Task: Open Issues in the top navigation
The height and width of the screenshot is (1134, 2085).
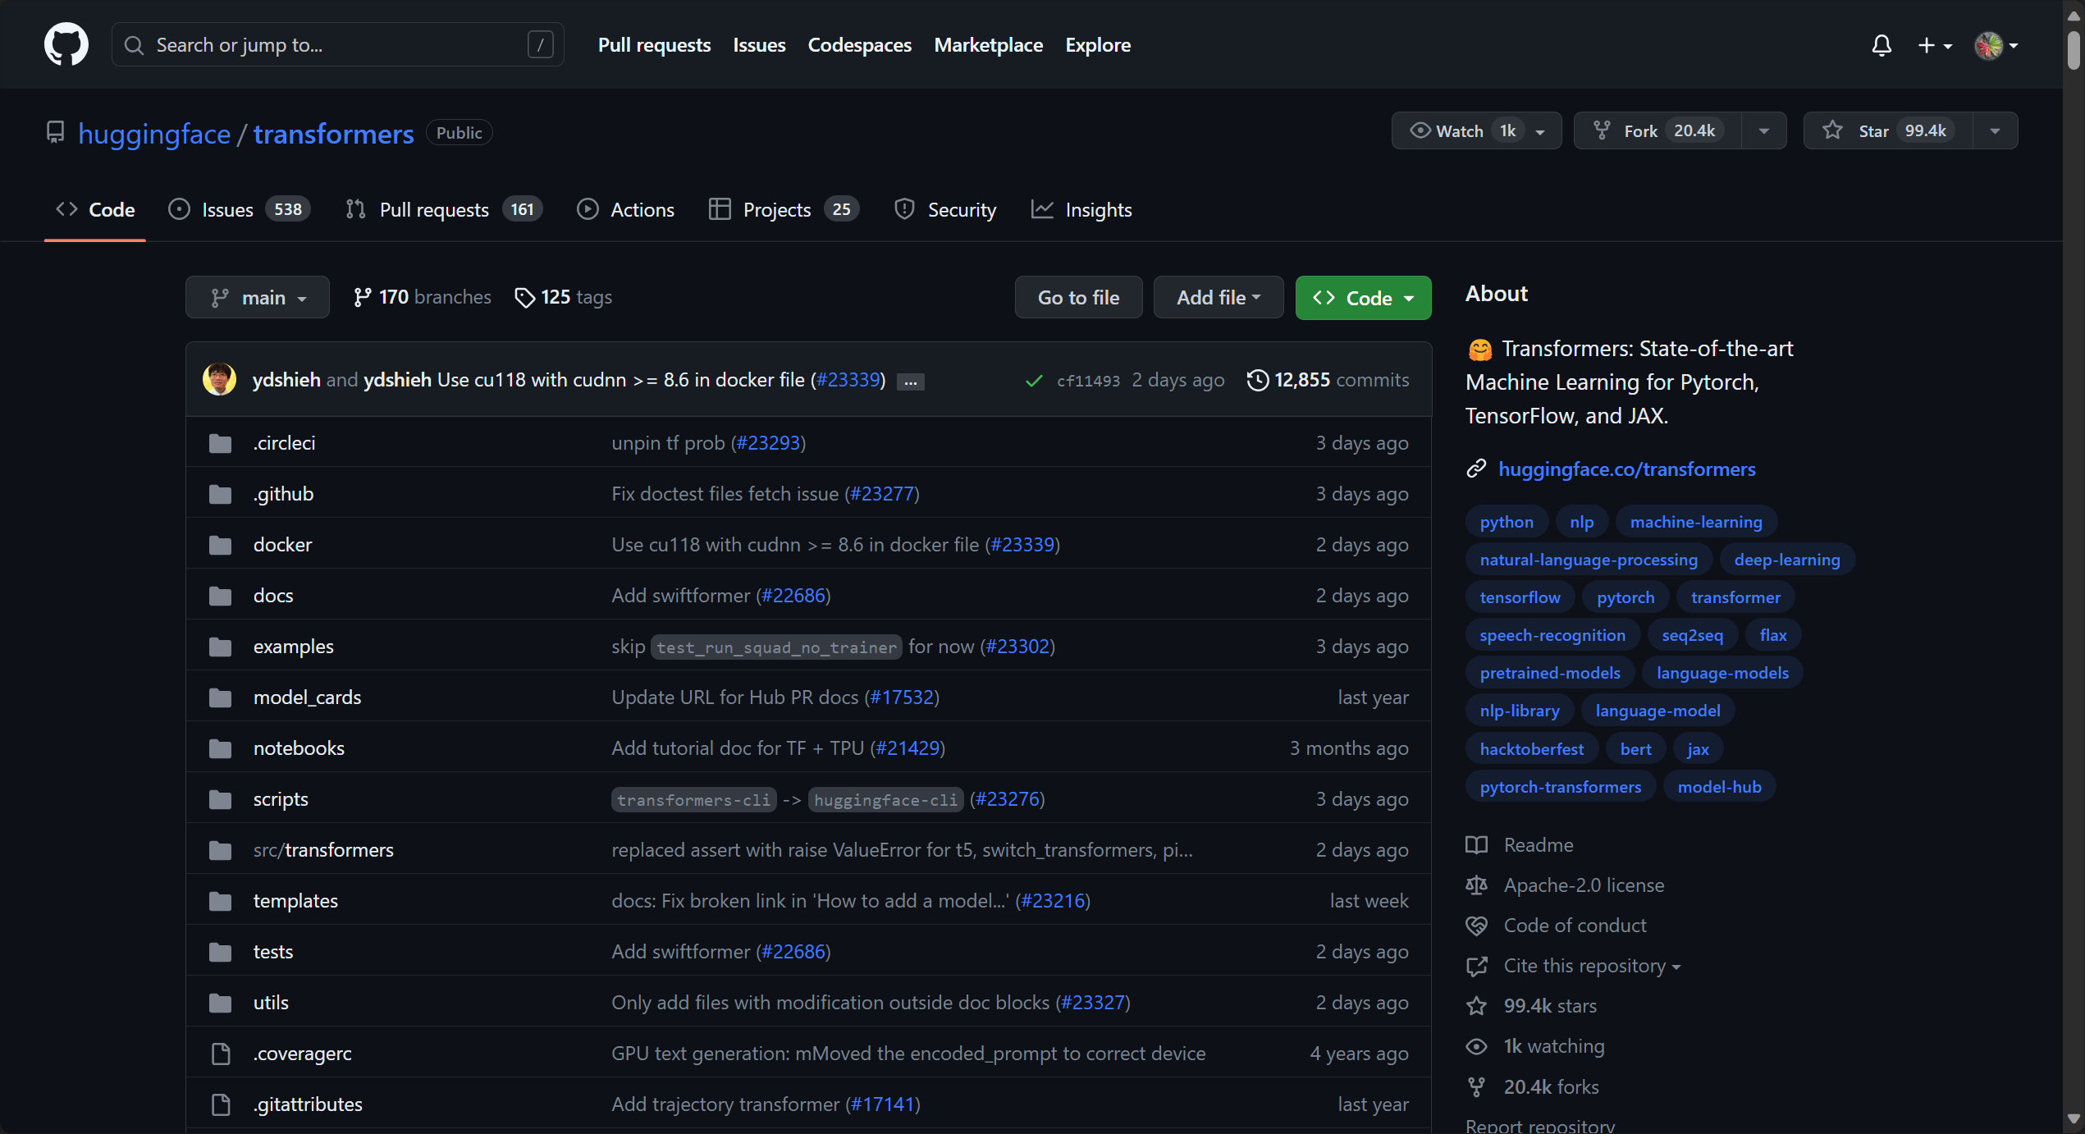Action: 759,45
